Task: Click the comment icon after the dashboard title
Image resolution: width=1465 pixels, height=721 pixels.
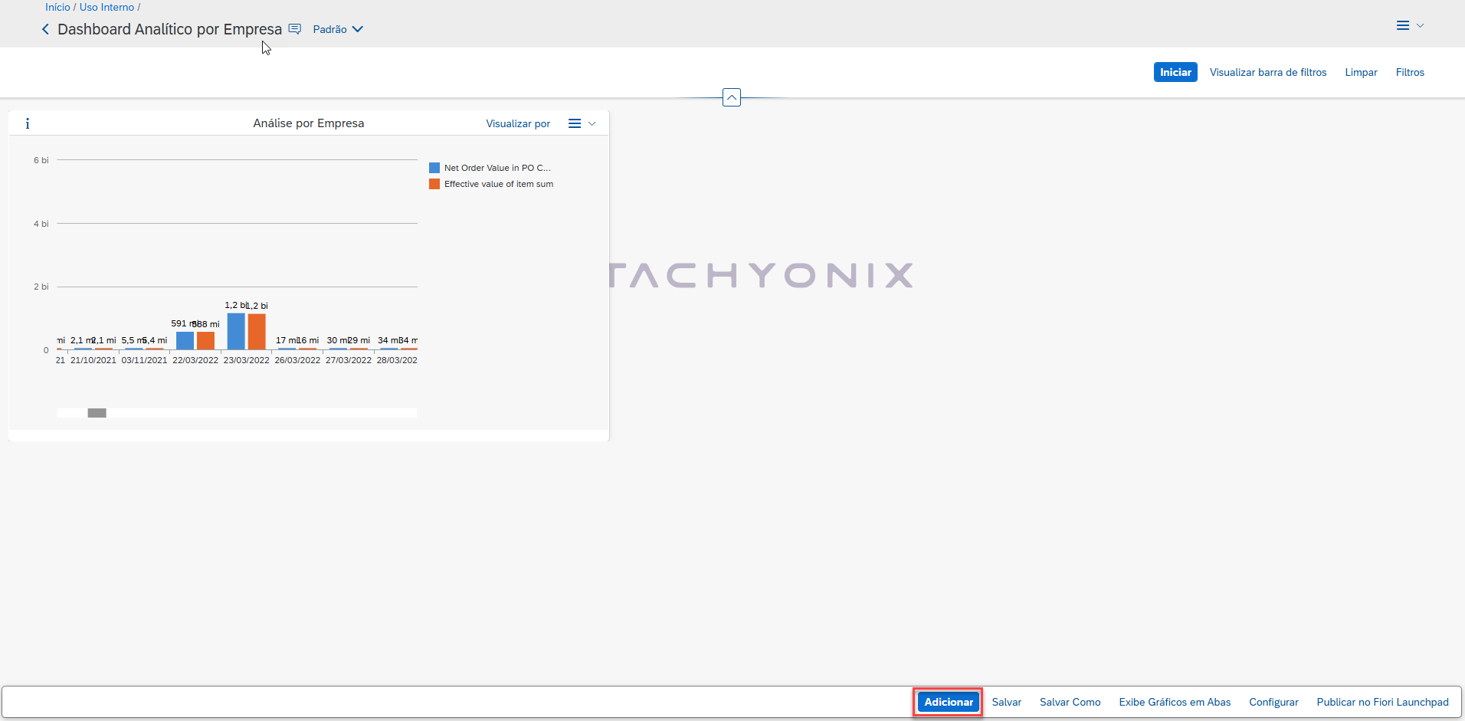Action: point(295,29)
